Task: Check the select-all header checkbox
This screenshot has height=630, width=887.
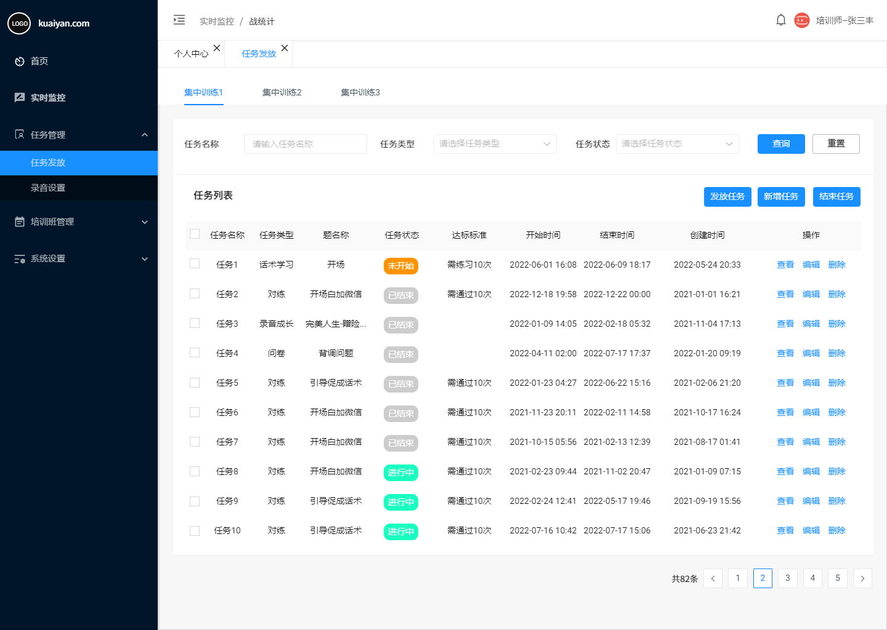Action: (x=195, y=234)
